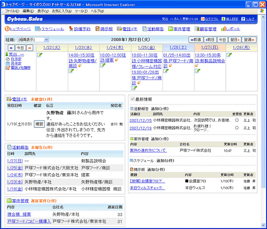Click the ヘルプ question mark icon

point(243,19)
